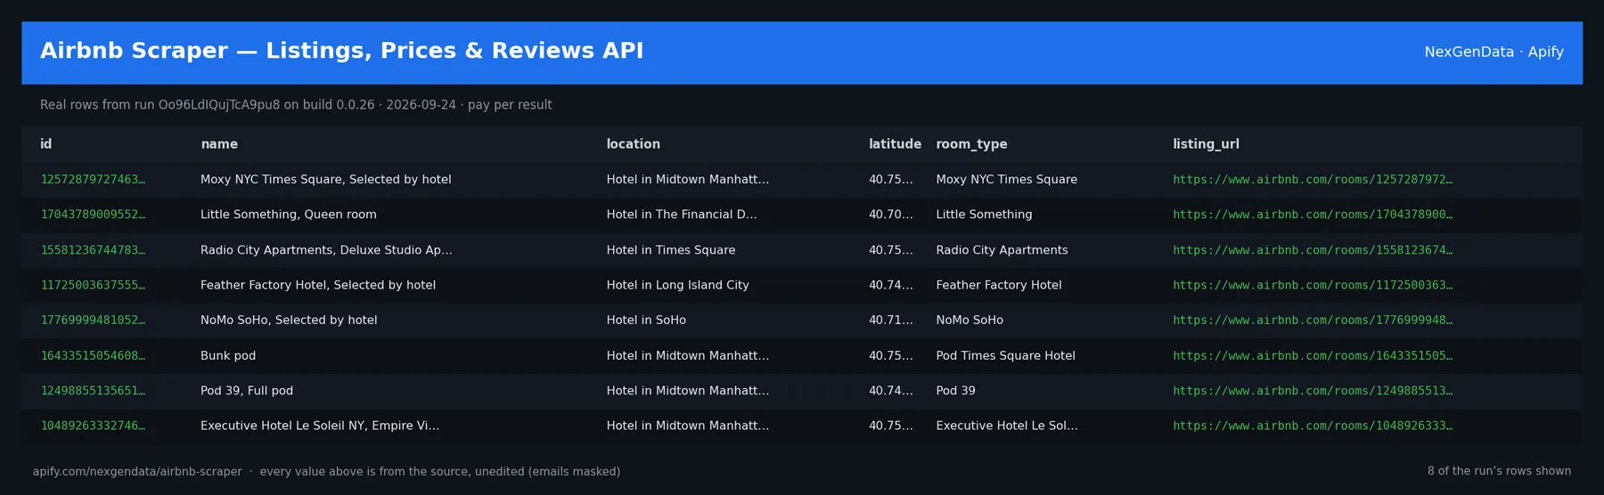1604x495 pixels.
Task: Click room_type 'Radio City Apartments'
Action: point(1002,250)
